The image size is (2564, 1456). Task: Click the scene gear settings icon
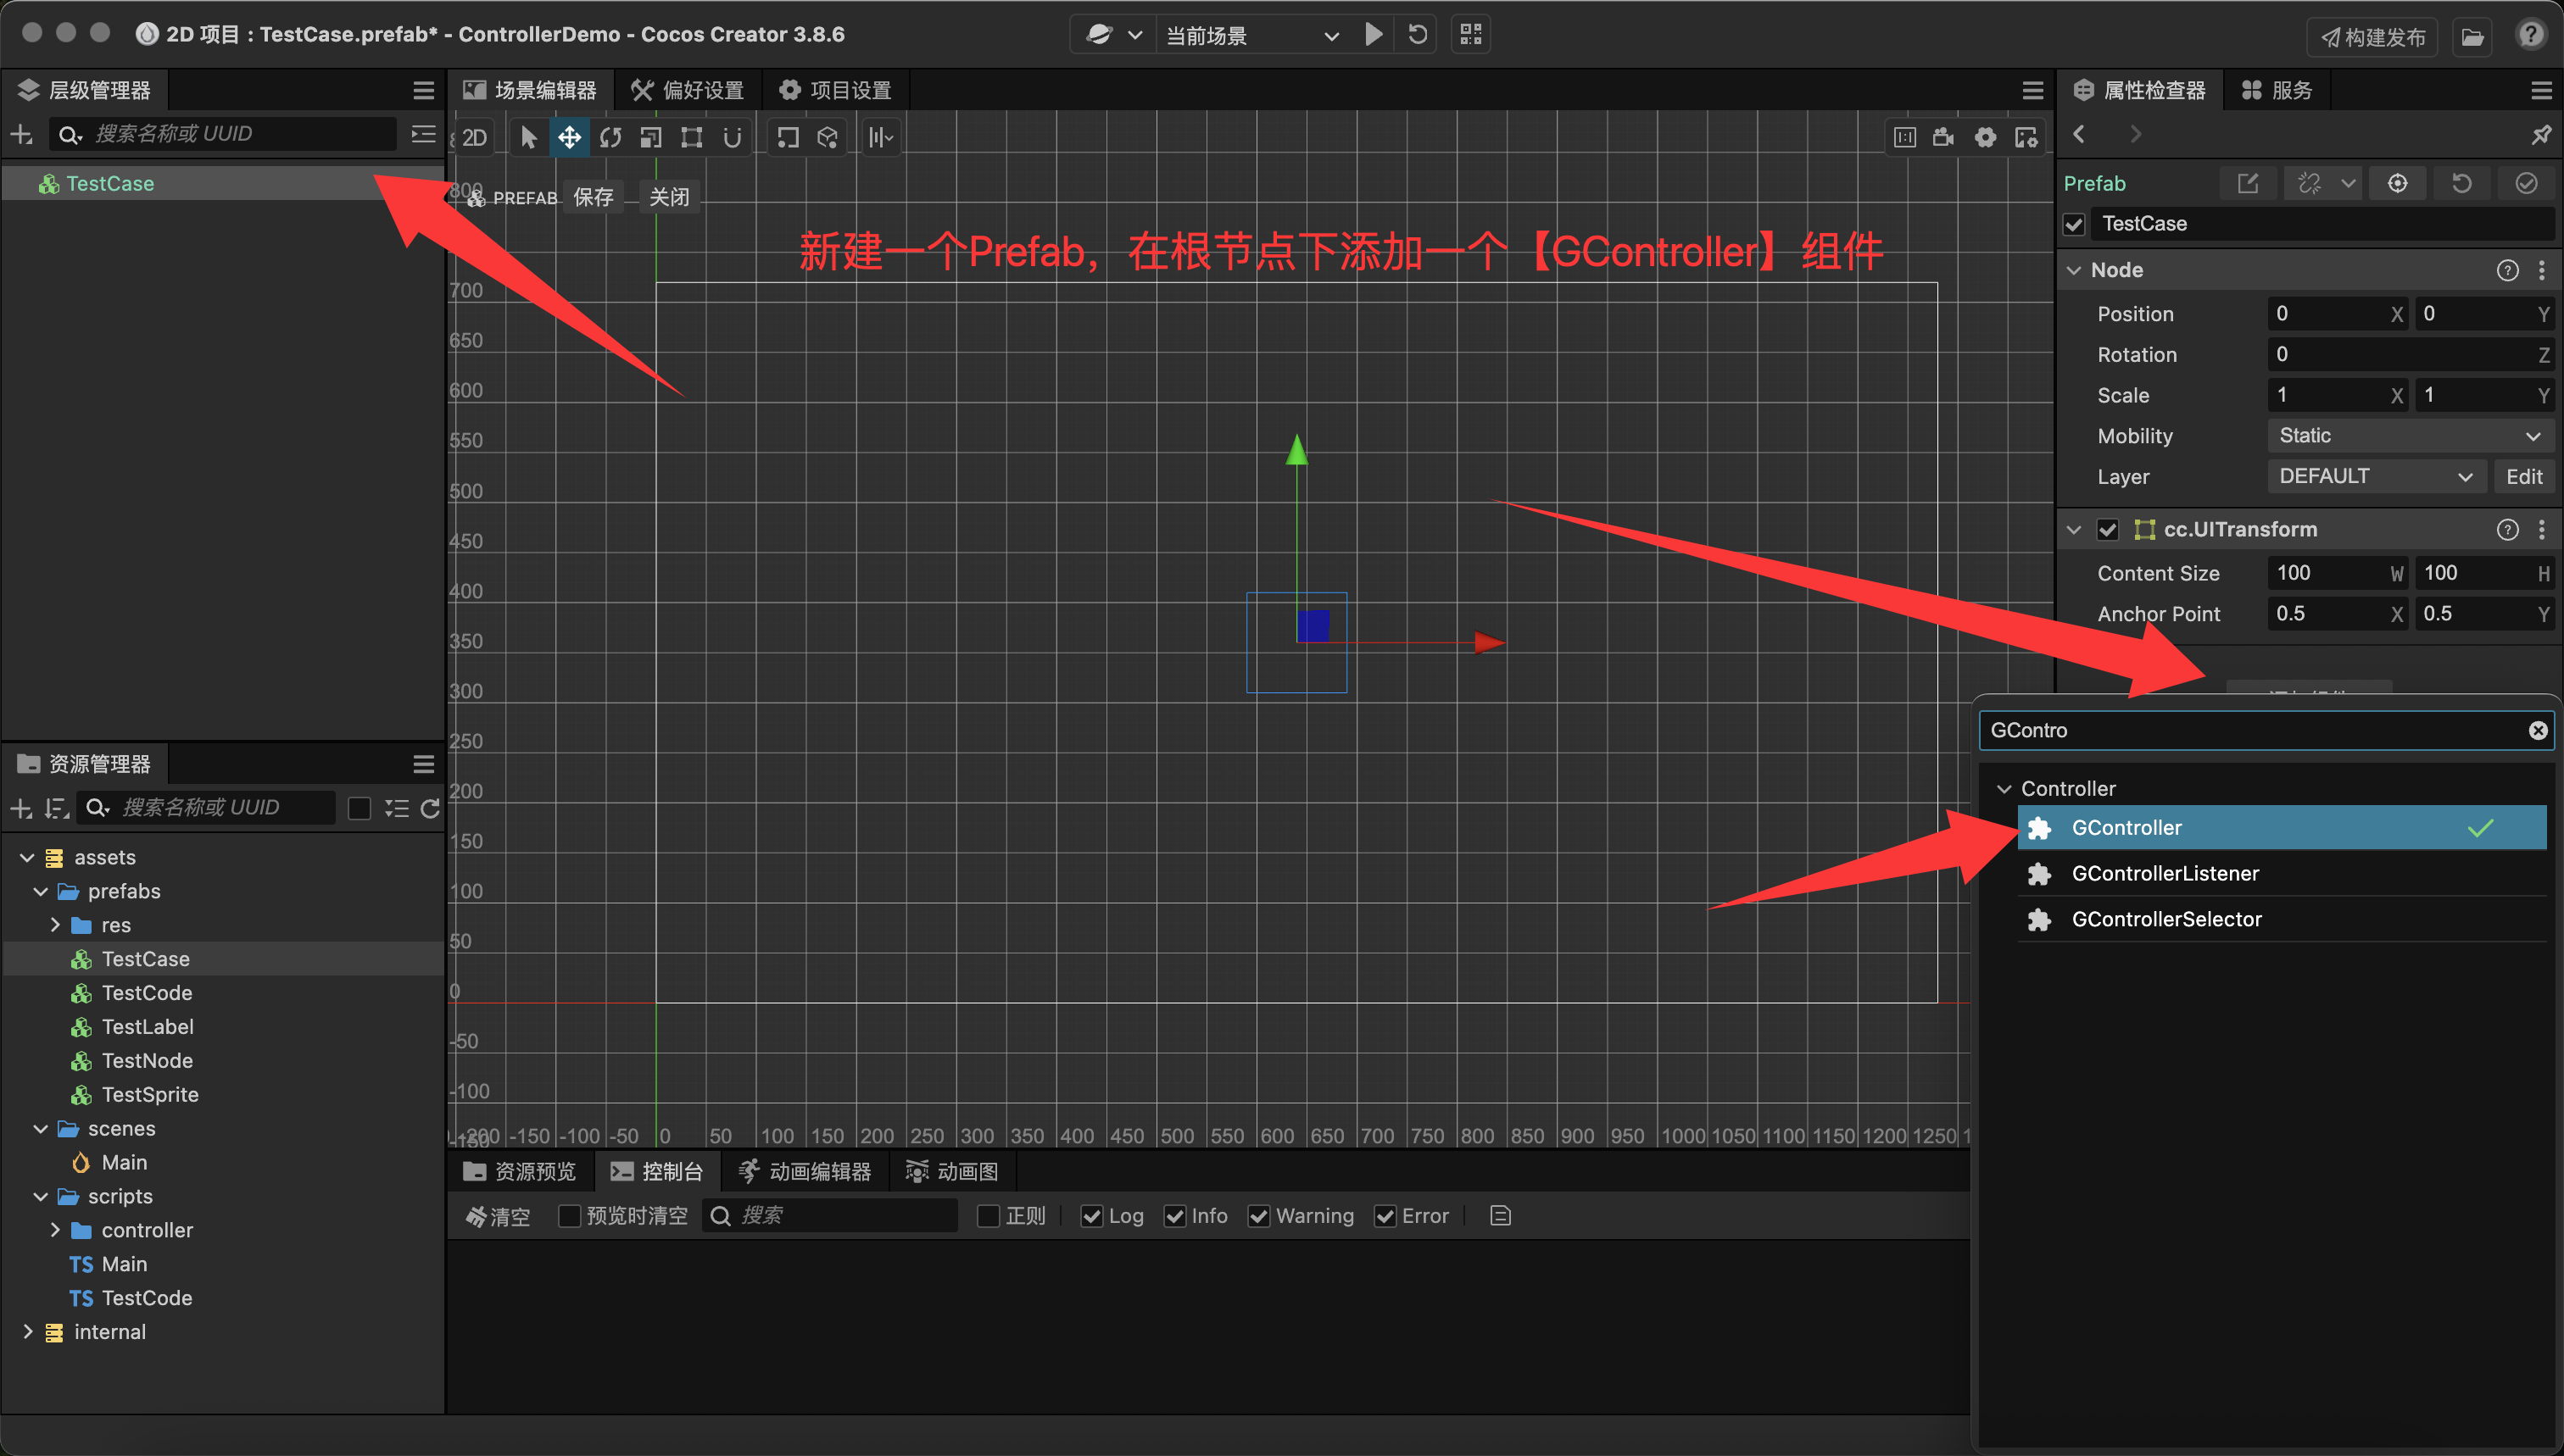(x=1985, y=137)
